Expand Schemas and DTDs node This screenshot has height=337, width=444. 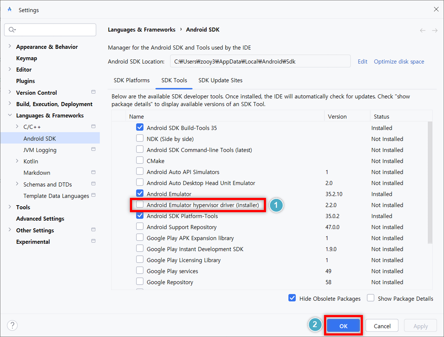(x=17, y=184)
